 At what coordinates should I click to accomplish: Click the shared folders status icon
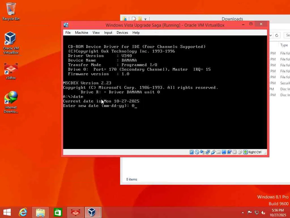pos(218,152)
